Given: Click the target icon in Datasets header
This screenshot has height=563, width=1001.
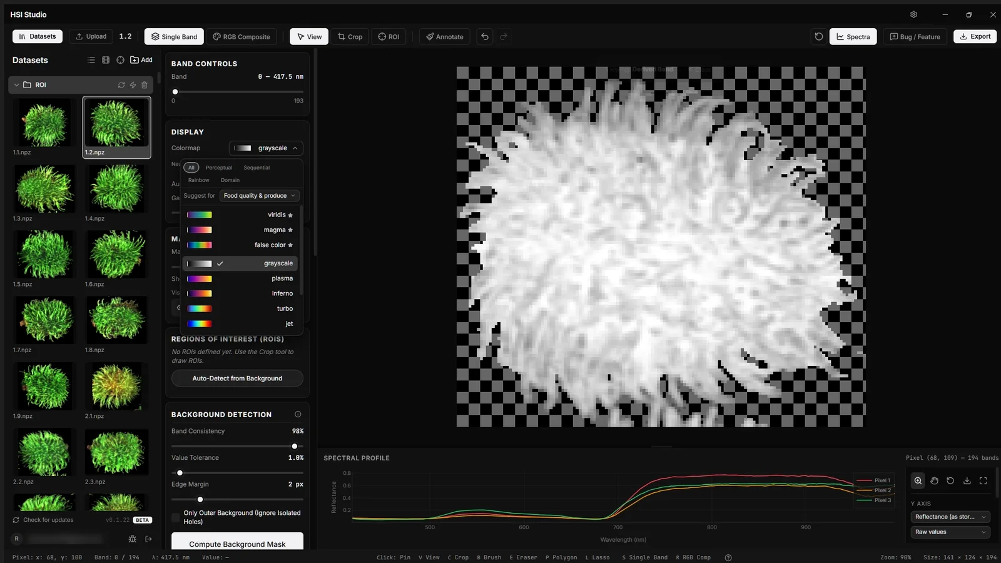Looking at the screenshot, I should tap(120, 60).
